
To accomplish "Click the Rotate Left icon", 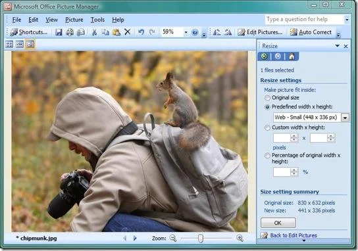I will pyautogui.click(x=217, y=32).
